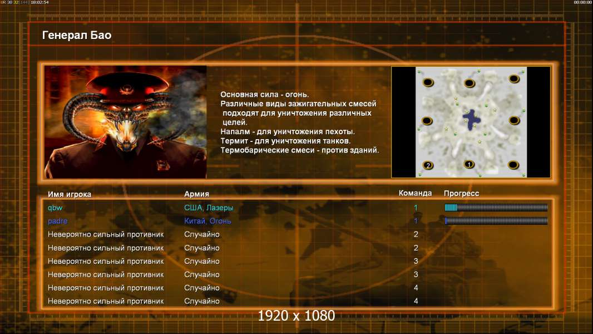This screenshot has height=334, width=593.
Task: Click "Термобарические смеси - против зданий." line
Action: [299, 150]
